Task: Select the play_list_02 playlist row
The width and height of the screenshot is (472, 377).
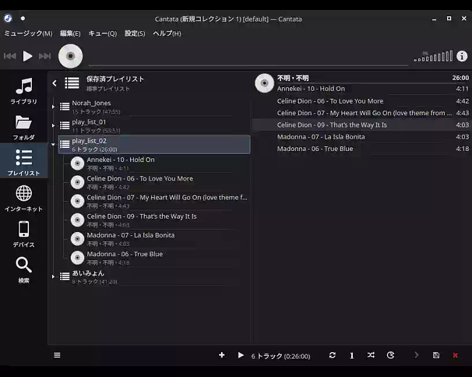Action: coord(154,145)
